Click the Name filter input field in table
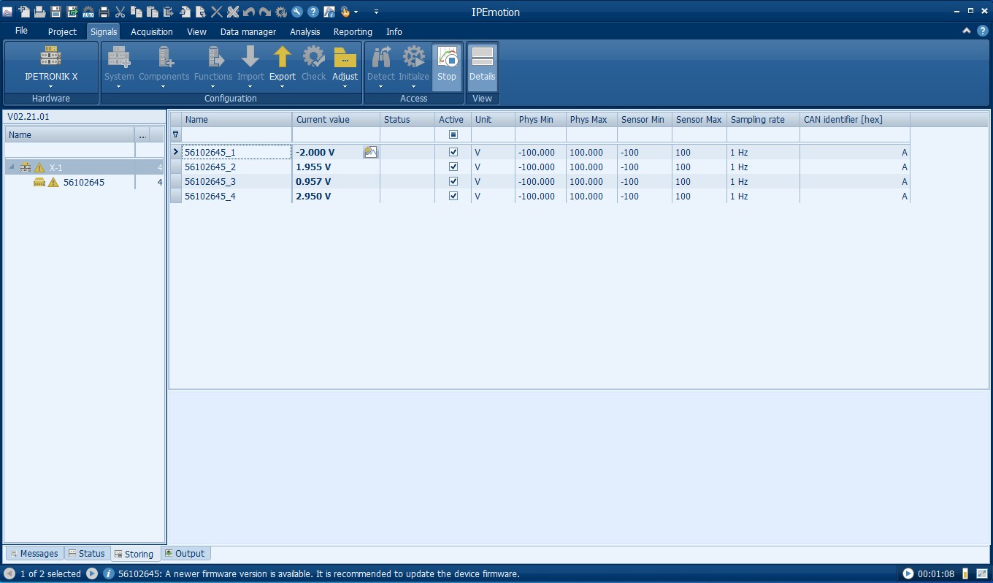 [x=237, y=134]
